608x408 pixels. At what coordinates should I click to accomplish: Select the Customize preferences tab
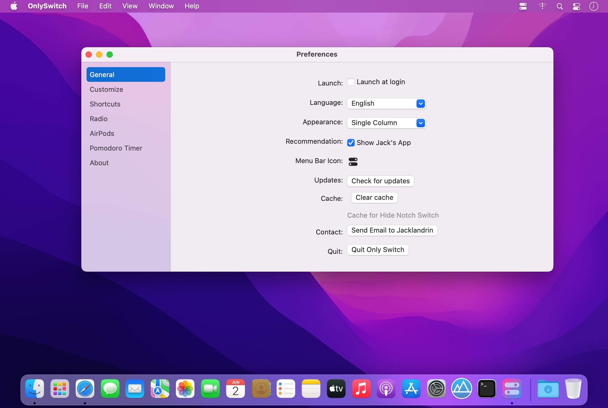coord(106,89)
